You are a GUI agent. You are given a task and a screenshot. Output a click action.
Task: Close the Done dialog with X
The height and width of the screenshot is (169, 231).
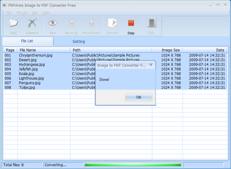(x=151, y=65)
